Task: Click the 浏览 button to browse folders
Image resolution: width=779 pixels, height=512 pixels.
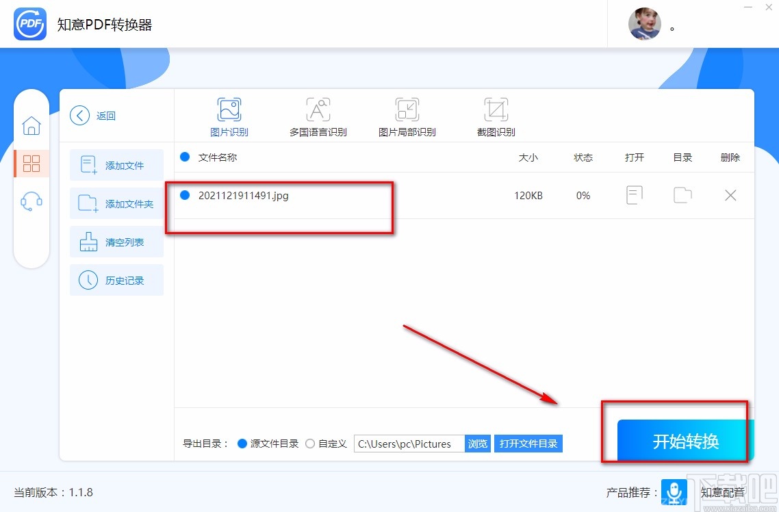Action: coord(477,443)
